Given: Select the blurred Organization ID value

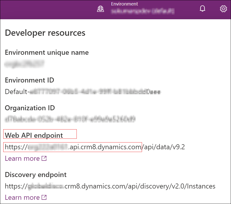Looking at the screenshot, I should (70, 119).
